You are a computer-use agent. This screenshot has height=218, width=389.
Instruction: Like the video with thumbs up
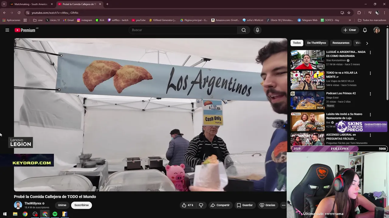(188, 205)
